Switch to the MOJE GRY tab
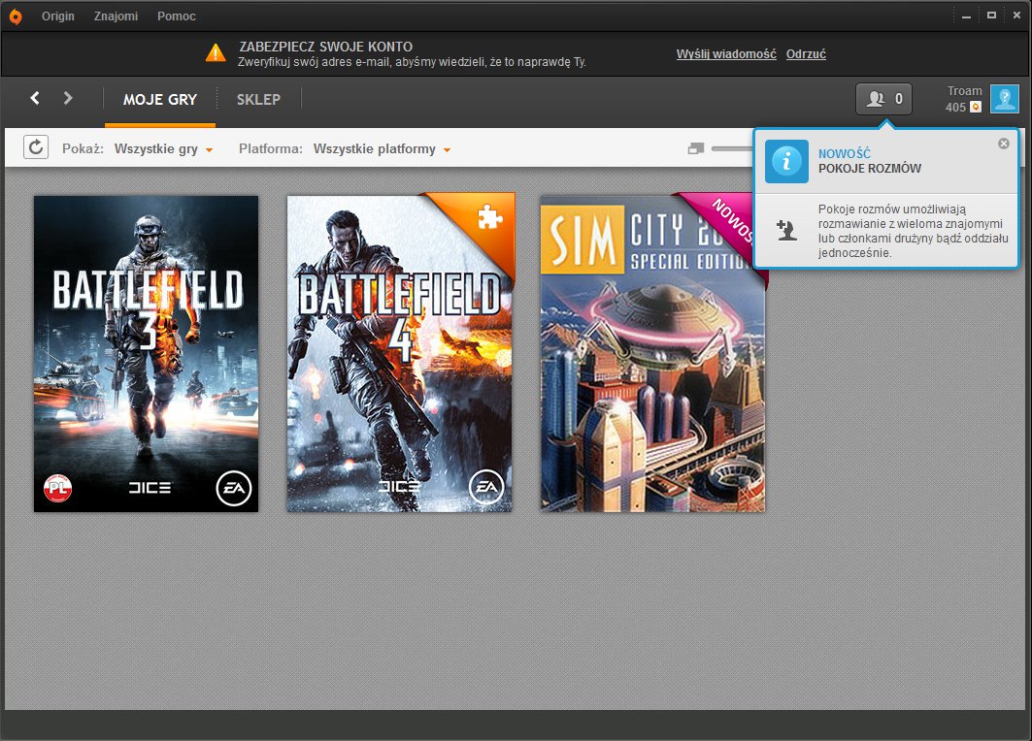 pos(160,100)
